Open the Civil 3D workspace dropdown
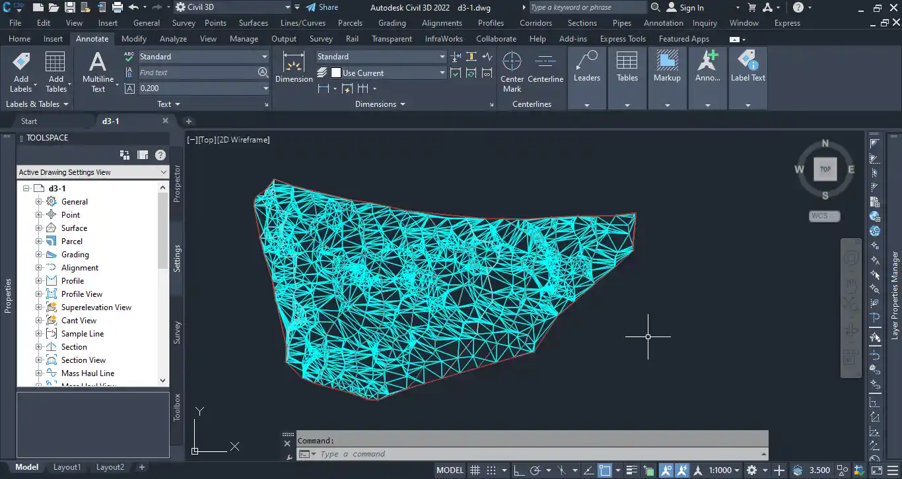 point(288,7)
